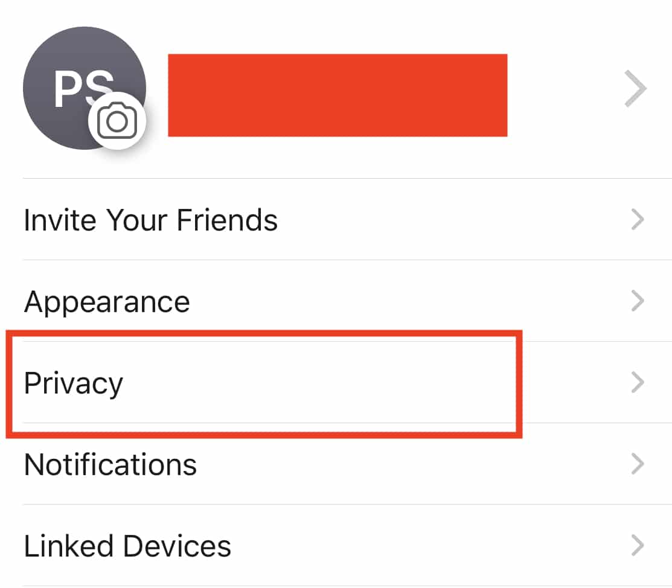Click the redacted profile name field
Image resolution: width=672 pixels, height=588 pixels.
click(x=338, y=95)
